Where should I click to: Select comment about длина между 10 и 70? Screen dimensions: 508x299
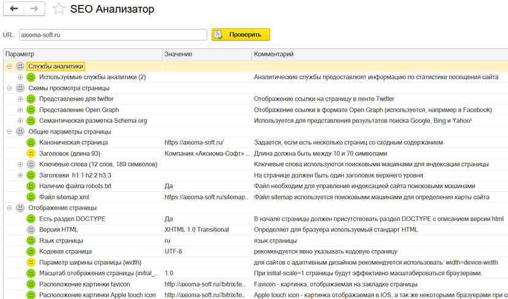coord(321,153)
